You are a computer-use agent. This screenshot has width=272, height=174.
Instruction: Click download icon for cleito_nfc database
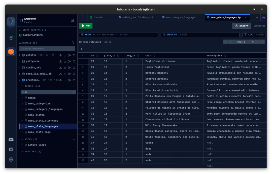click(x=65, y=68)
